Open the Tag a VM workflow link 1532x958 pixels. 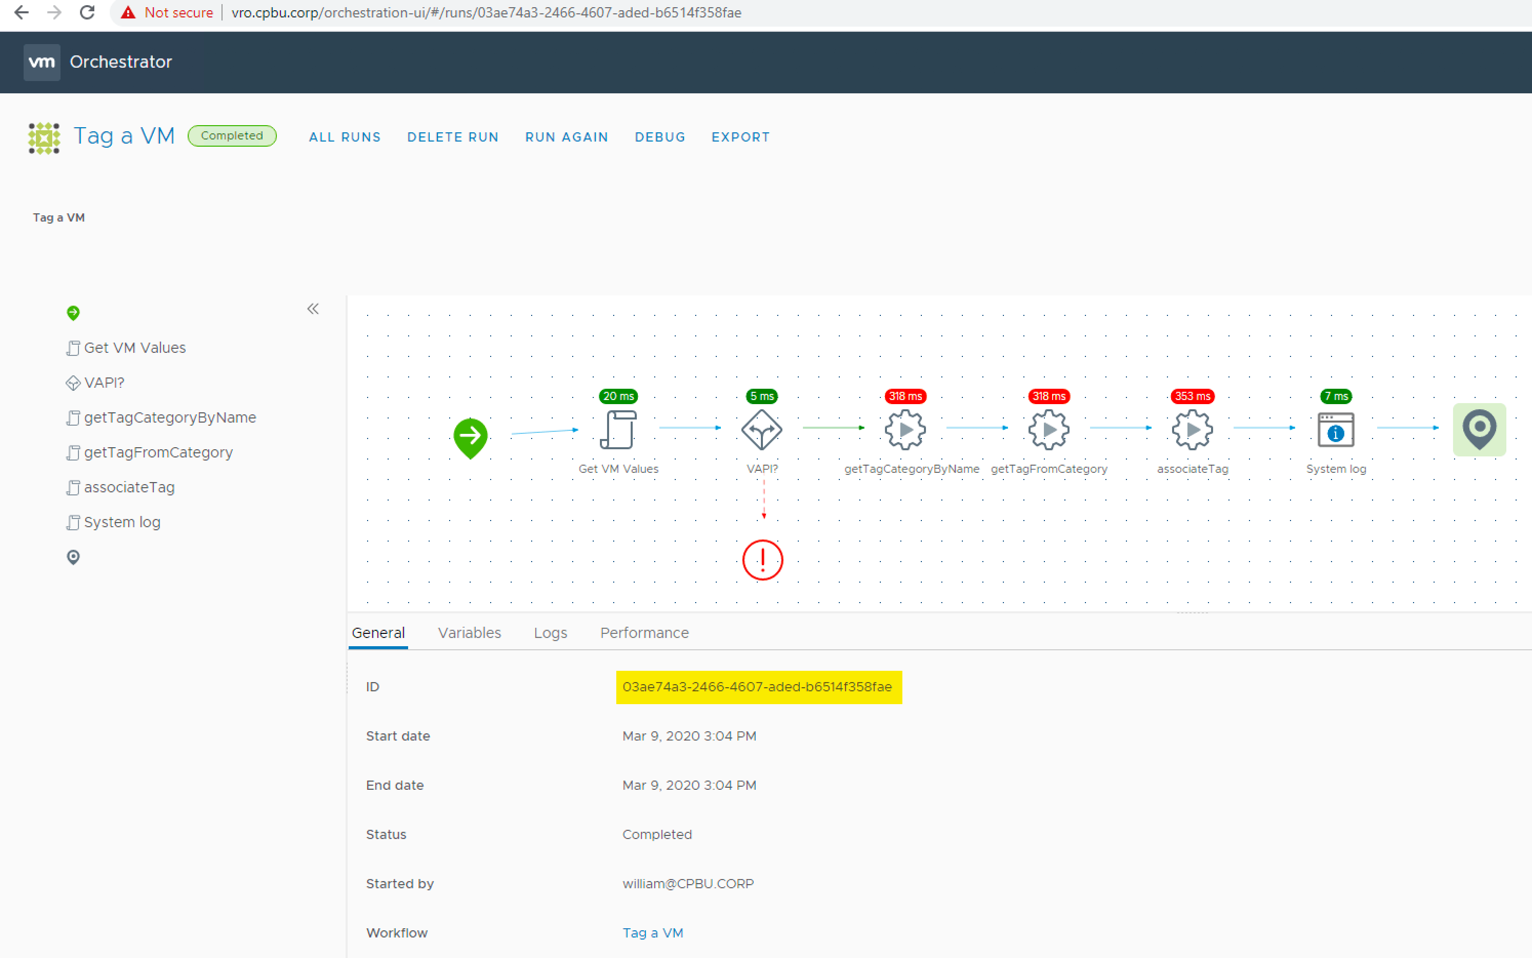[x=652, y=933]
